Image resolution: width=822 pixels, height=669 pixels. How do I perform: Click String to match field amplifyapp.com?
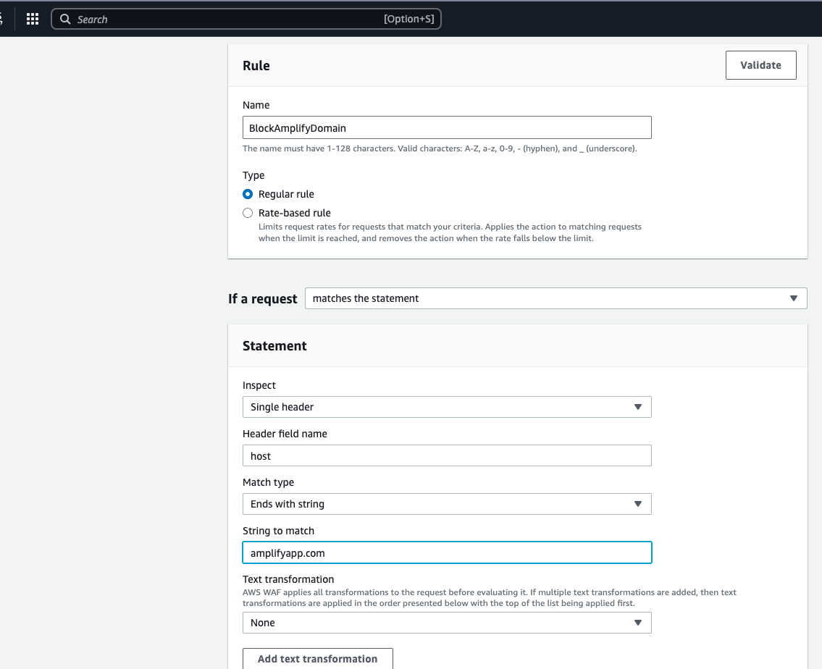(447, 552)
